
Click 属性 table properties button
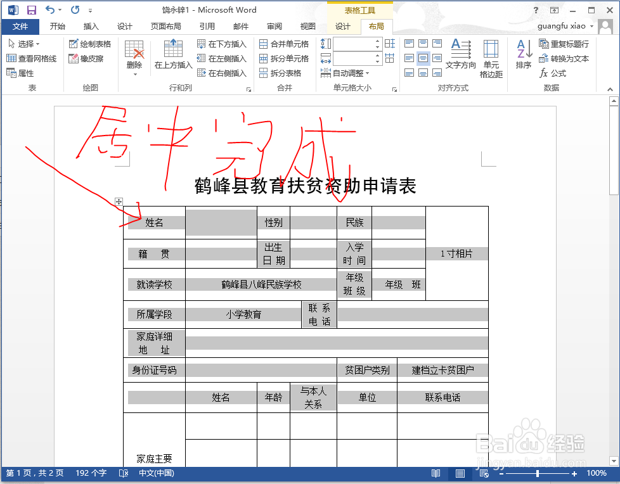(x=20, y=73)
